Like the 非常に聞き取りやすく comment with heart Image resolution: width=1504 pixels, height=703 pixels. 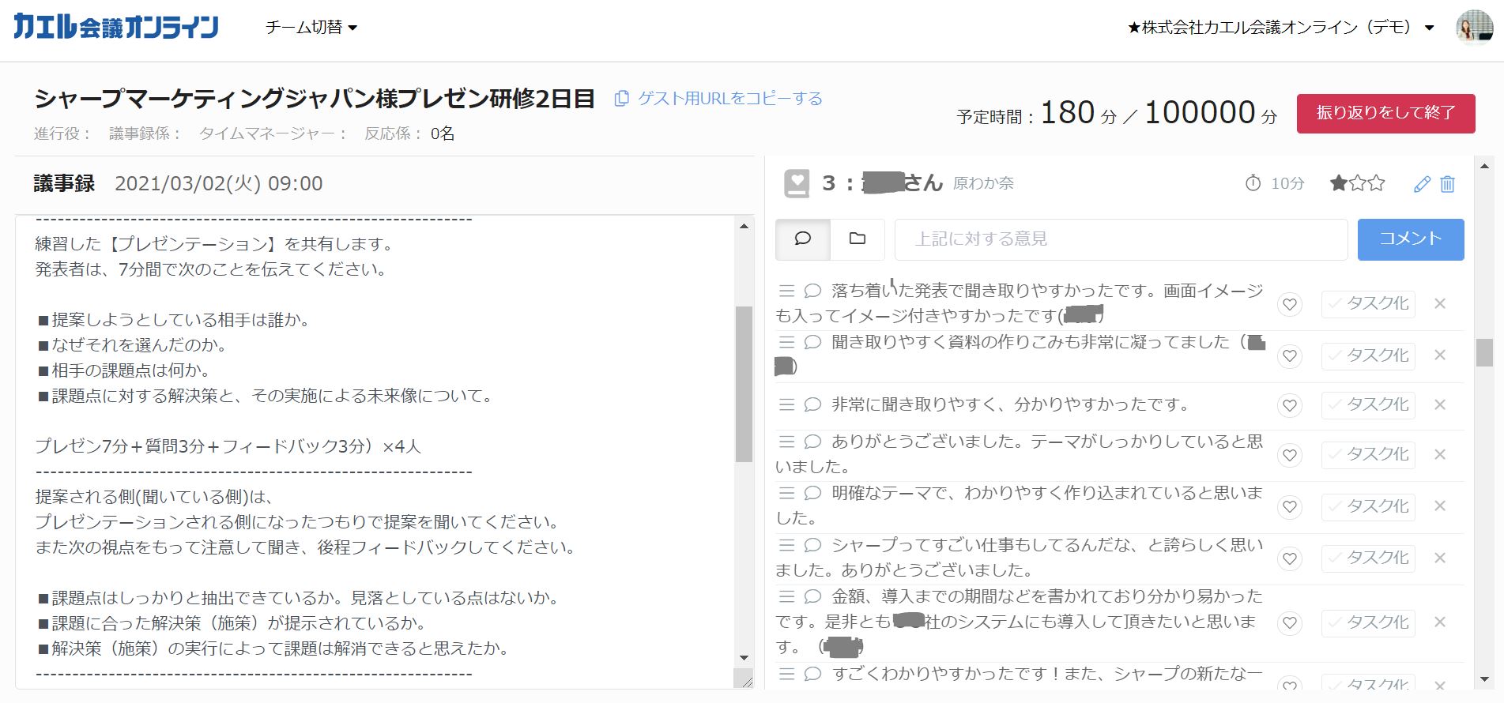pos(1290,405)
